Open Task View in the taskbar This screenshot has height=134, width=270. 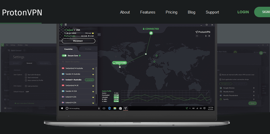pyautogui.click(x=104, y=108)
